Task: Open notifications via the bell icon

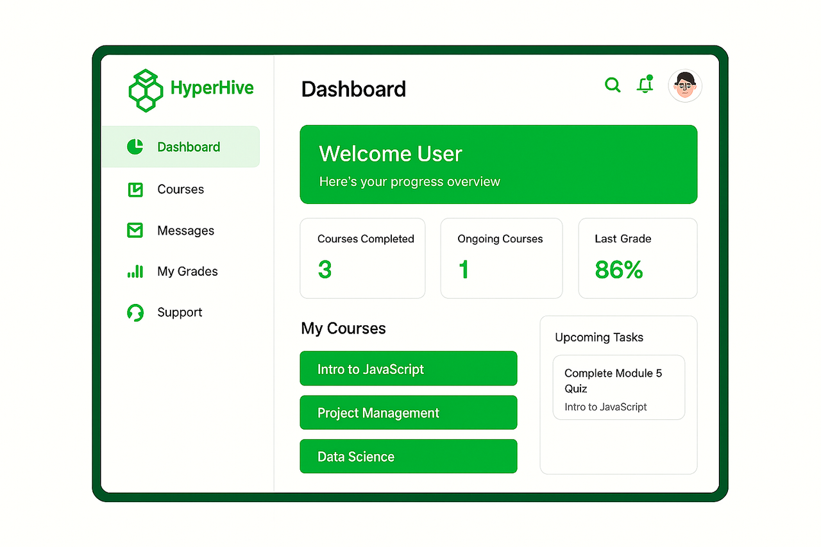Action: 645,85
